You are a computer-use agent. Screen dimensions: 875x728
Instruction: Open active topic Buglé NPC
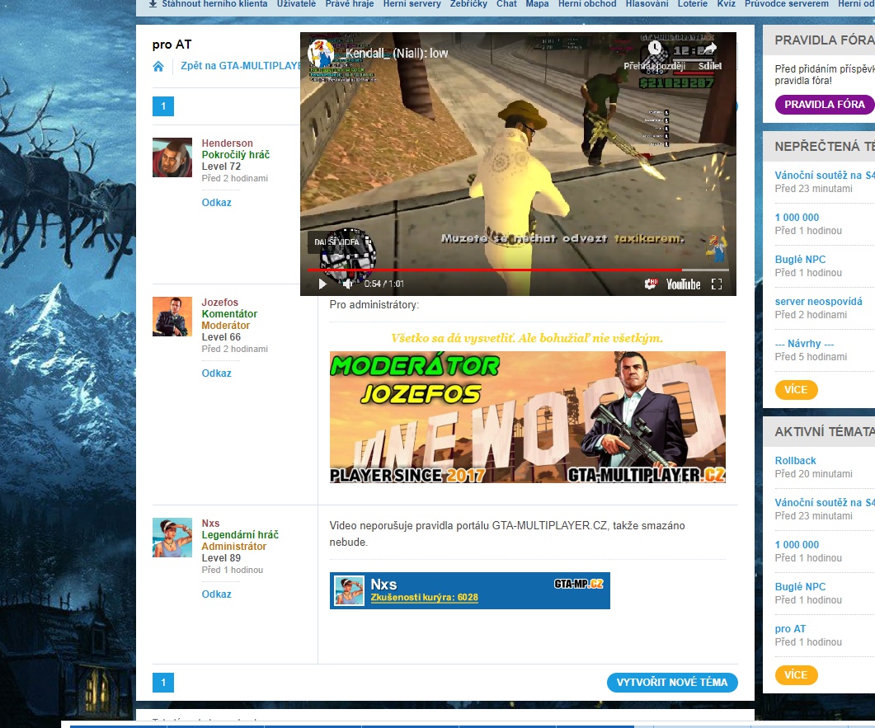click(800, 587)
